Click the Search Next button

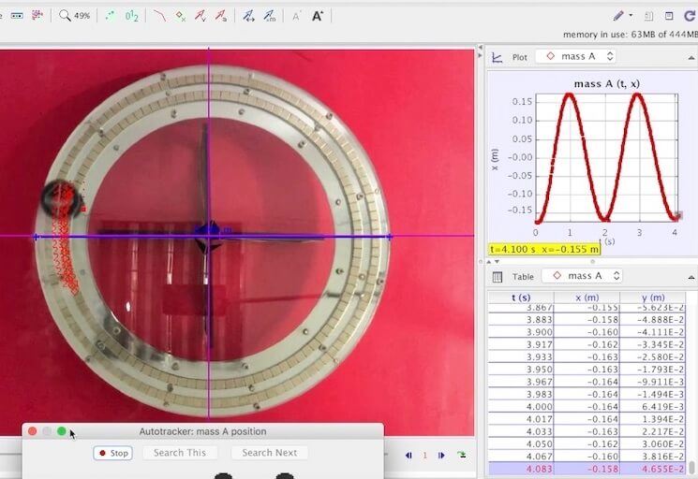click(269, 453)
